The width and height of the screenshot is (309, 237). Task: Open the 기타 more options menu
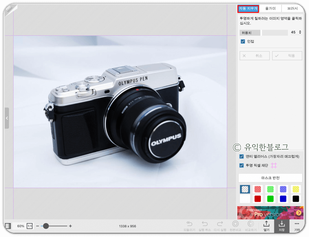tap(297, 226)
